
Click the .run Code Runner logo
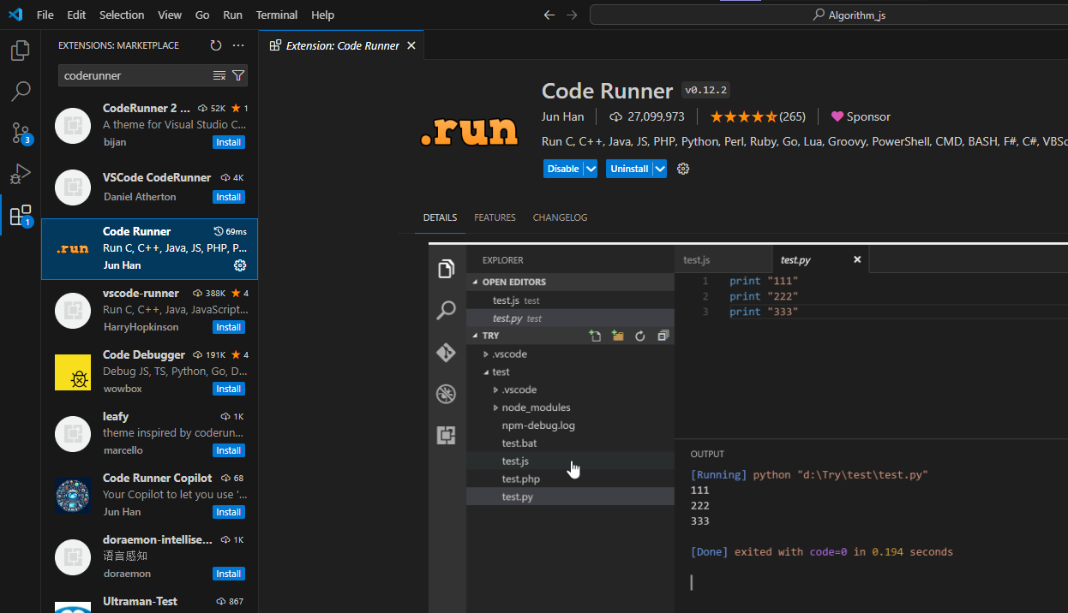coord(470,131)
